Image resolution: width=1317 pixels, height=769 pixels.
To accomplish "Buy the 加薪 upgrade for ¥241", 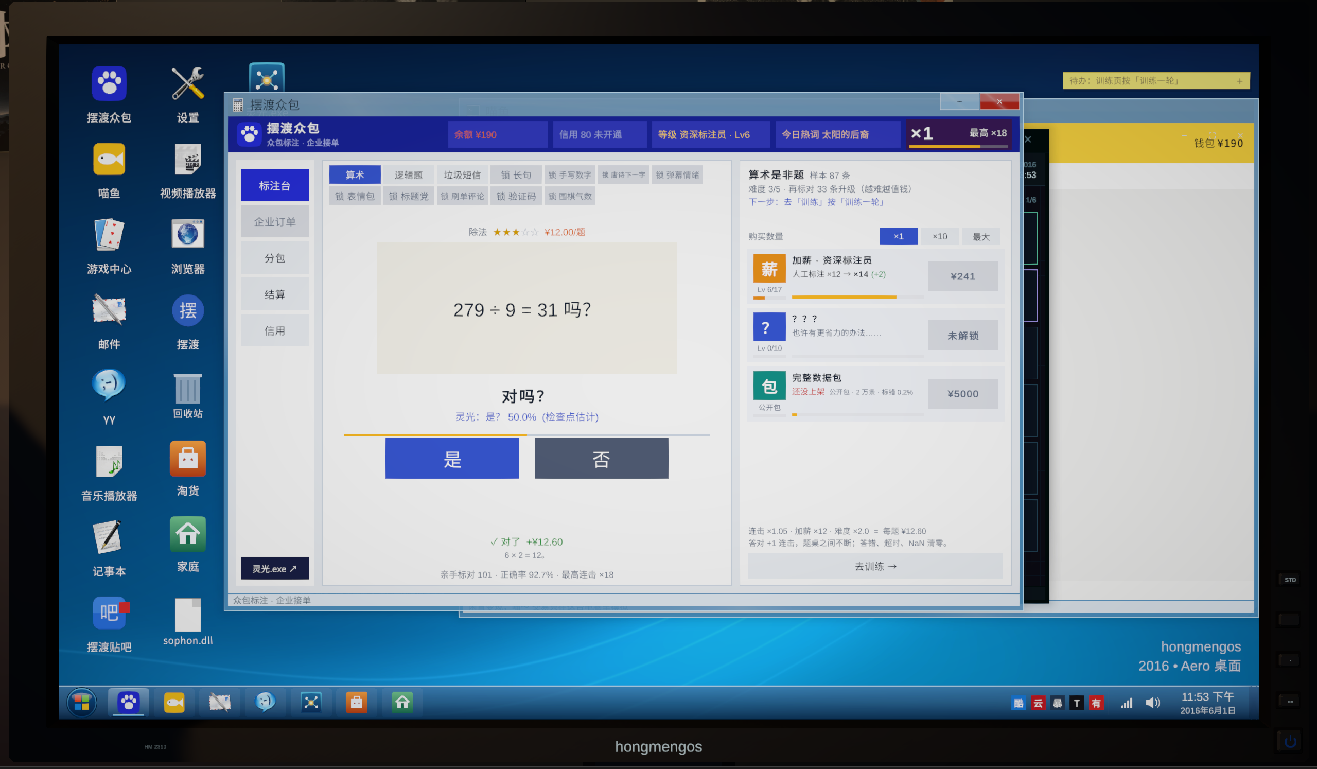I will coord(962,276).
